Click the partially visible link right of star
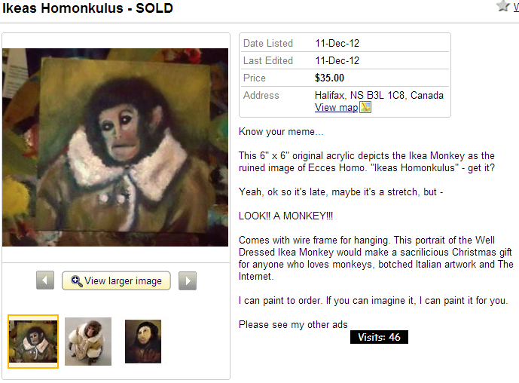The width and height of the screenshot is (519, 383). [x=515, y=7]
